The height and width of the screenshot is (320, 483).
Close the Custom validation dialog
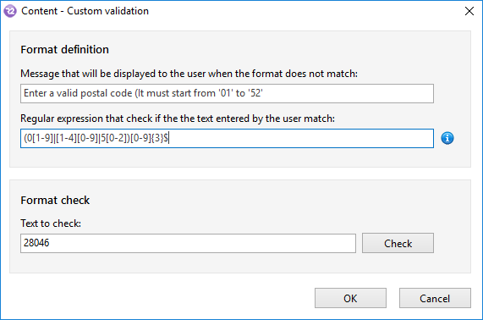469,11
